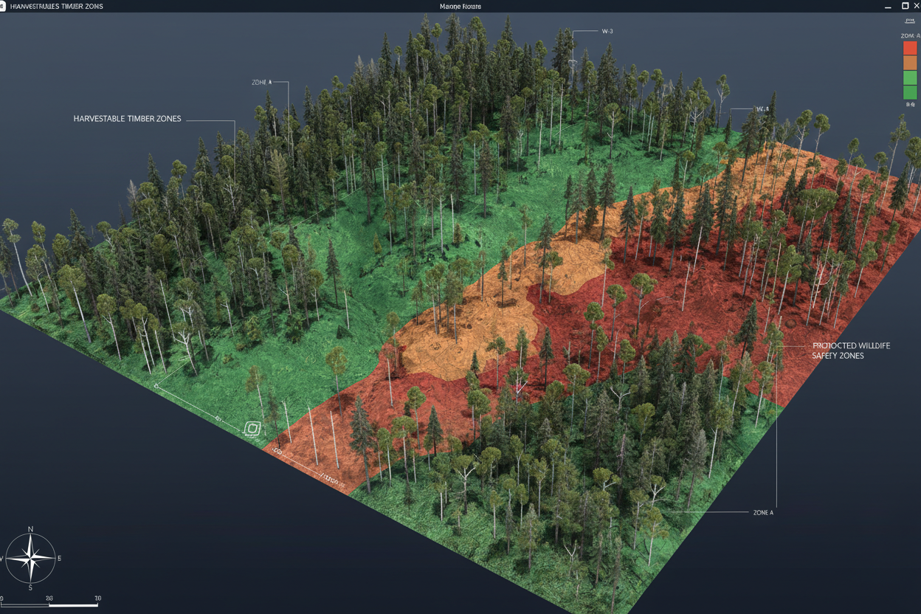Image resolution: width=921 pixels, height=614 pixels.
Task: Expand the HARVESTABLE TIMBER ZONES label callout
Action: [126, 118]
